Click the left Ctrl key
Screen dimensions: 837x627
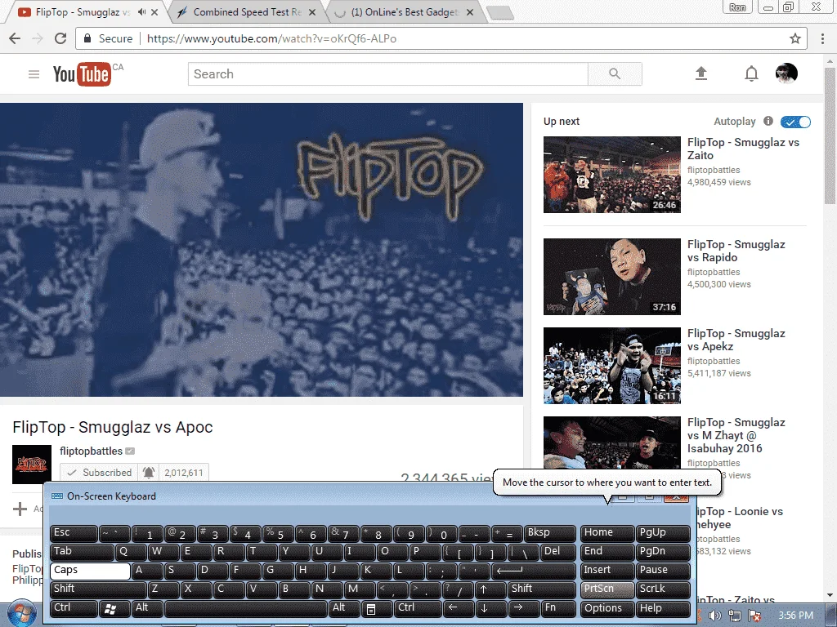pyautogui.click(x=74, y=608)
